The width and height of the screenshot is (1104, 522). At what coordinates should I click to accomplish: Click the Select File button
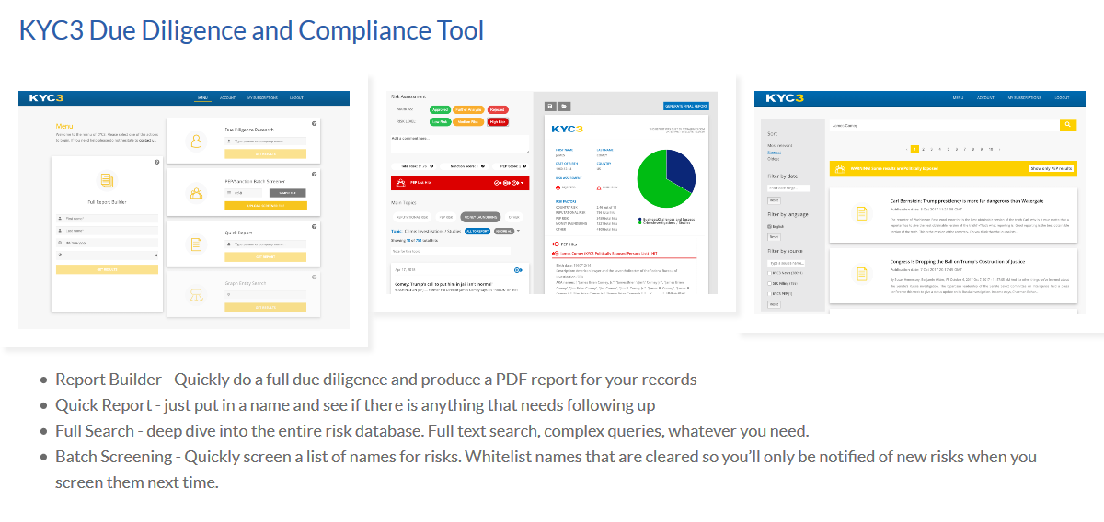click(287, 193)
